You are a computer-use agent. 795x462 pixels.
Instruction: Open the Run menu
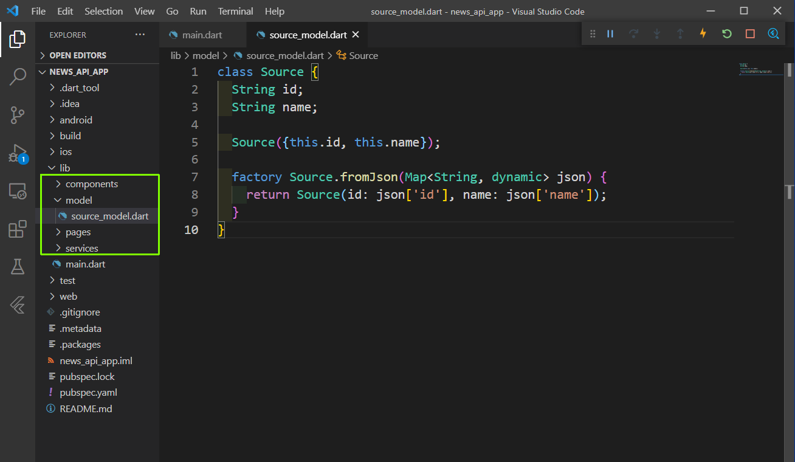(198, 11)
